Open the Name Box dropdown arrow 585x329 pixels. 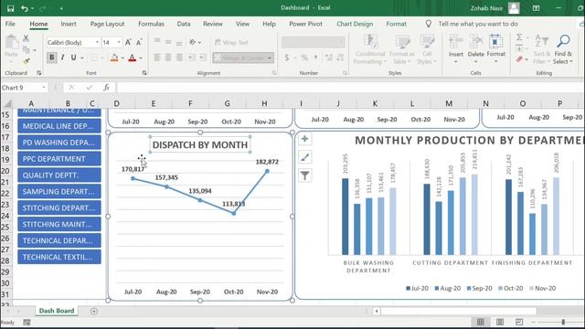click(44, 88)
